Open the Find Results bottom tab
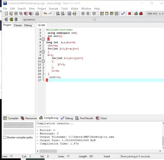This screenshot has width=164, height=160. pos(84,118)
